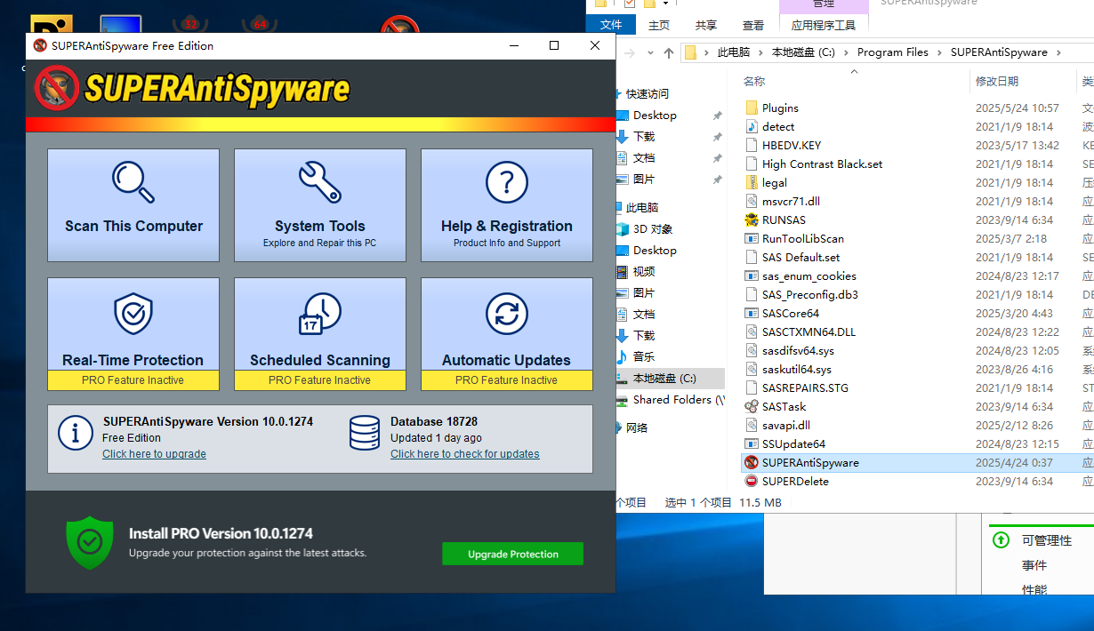This screenshot has height=631, width=1094.
Task: Sort files by the 修改日期 column header
Action: [997, 81]
